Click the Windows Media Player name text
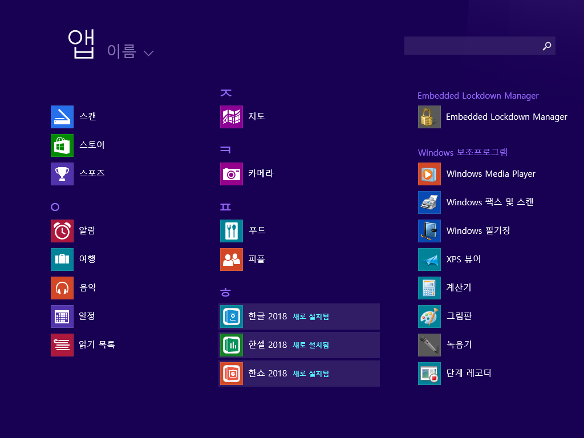 click(x=490, y=174)
